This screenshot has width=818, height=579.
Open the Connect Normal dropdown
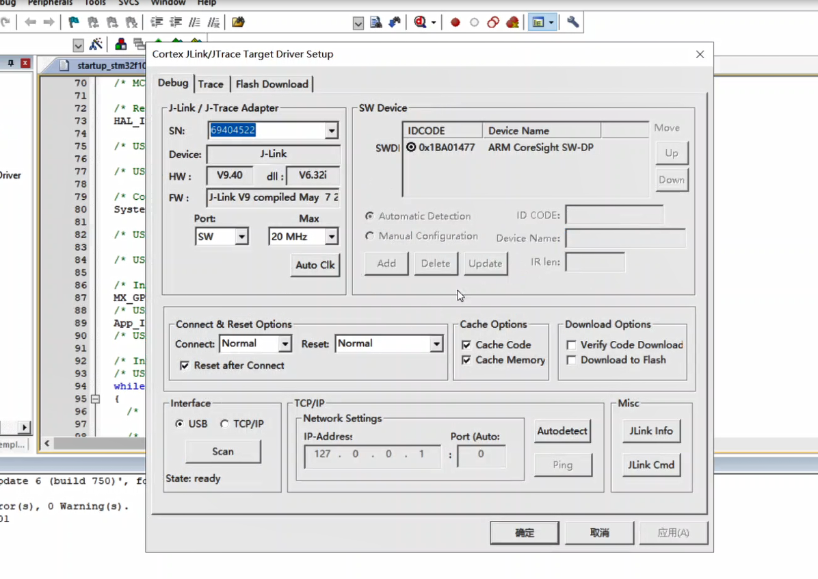tap(285, 344)
